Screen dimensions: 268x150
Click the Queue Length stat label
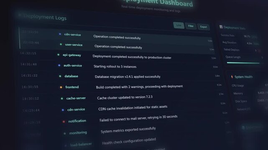(x=233, y=57)
